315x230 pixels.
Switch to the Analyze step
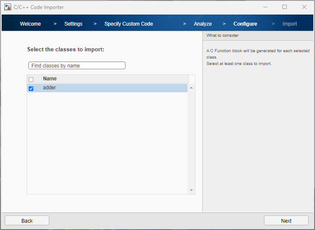pyautogui.click(x=203, y=24)
